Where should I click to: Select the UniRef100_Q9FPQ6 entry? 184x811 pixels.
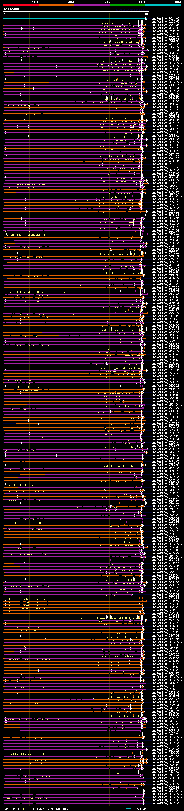165,25
